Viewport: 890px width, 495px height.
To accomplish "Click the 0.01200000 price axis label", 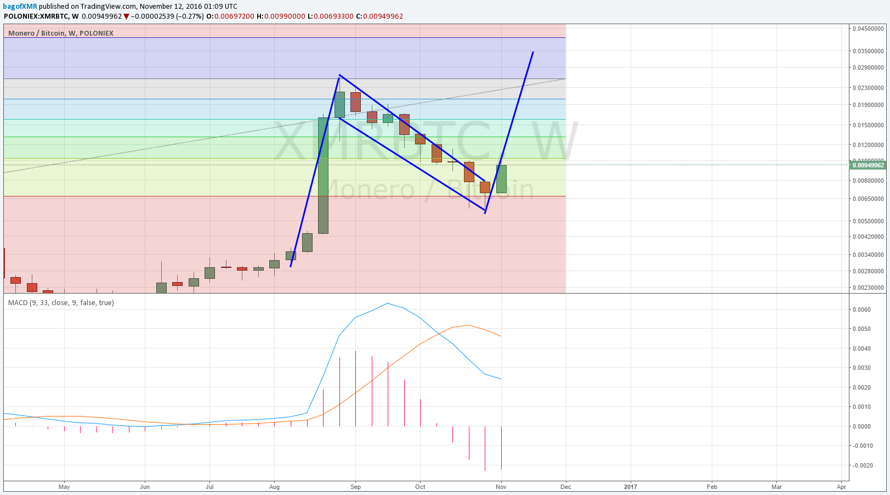I will coord(868,145).
